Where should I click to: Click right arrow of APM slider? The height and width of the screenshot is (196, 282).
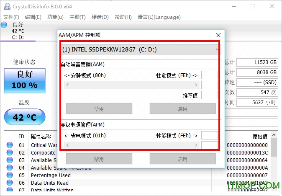point(196,145)
